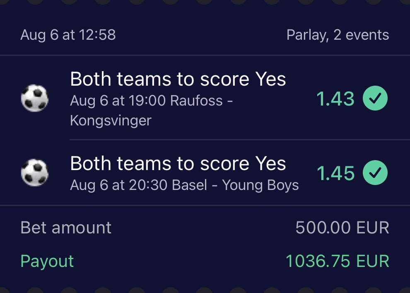Click second "Both teams to score Yes" selection

pyautogui.click(x=178, y=163)
